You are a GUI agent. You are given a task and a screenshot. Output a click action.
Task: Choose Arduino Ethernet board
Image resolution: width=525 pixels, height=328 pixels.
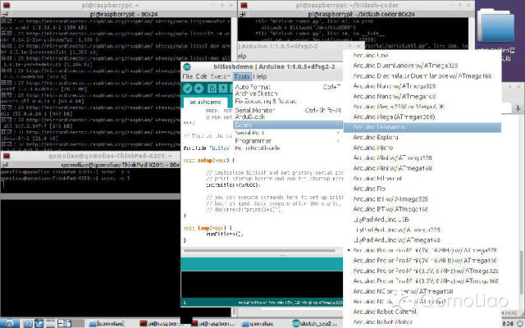click(x=422, y=179)
